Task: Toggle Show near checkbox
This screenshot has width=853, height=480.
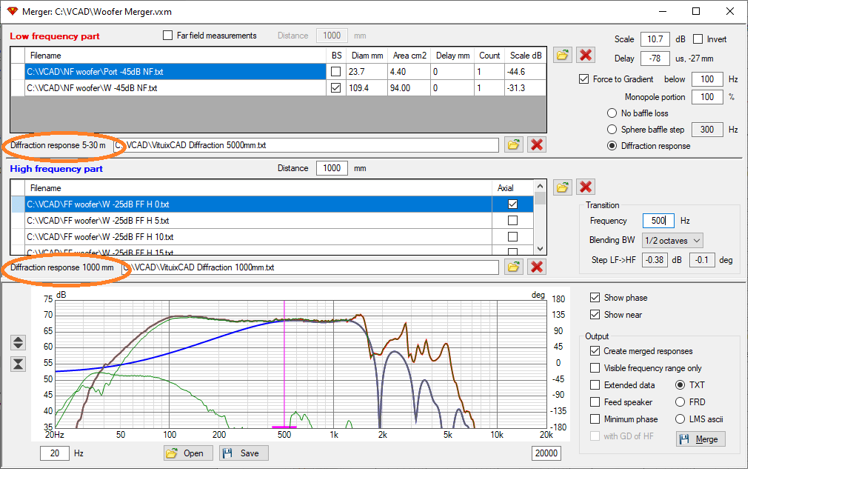Action: [x=595, y=315]
